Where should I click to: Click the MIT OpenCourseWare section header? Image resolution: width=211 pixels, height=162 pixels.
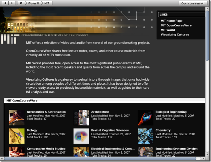[x=105, y=101]
